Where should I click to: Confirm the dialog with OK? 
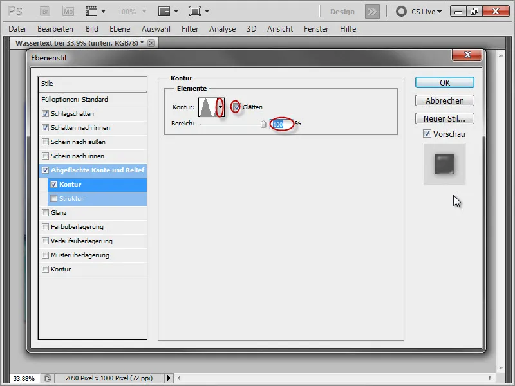click(445, 83)
